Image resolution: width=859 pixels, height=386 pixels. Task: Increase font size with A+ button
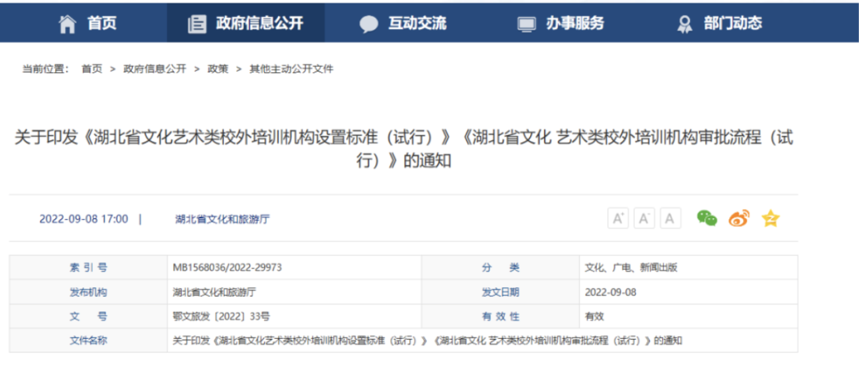coord(618,218)
